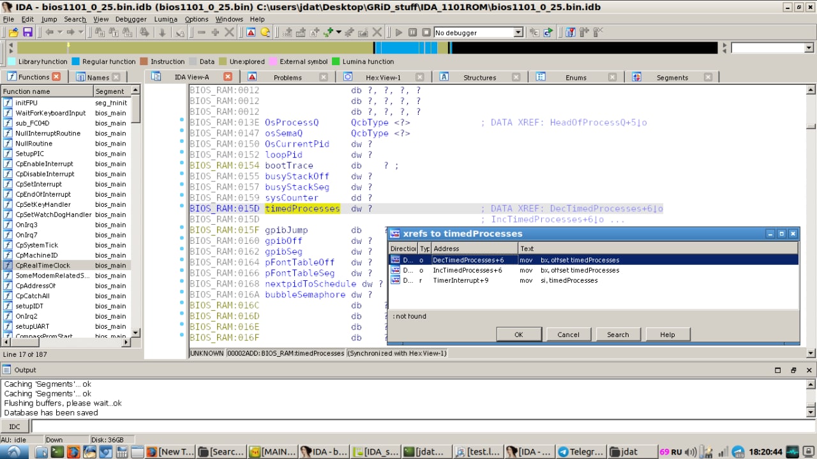Image resolution: width=817 pixels, height=459 pixels.
Task: Click Search button in xrefs dialog
Action: click(x=617, y=335)
